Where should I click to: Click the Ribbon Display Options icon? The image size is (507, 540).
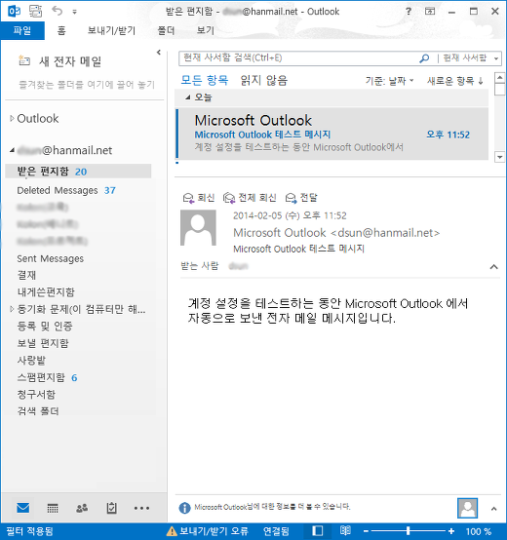click(430, 12)
